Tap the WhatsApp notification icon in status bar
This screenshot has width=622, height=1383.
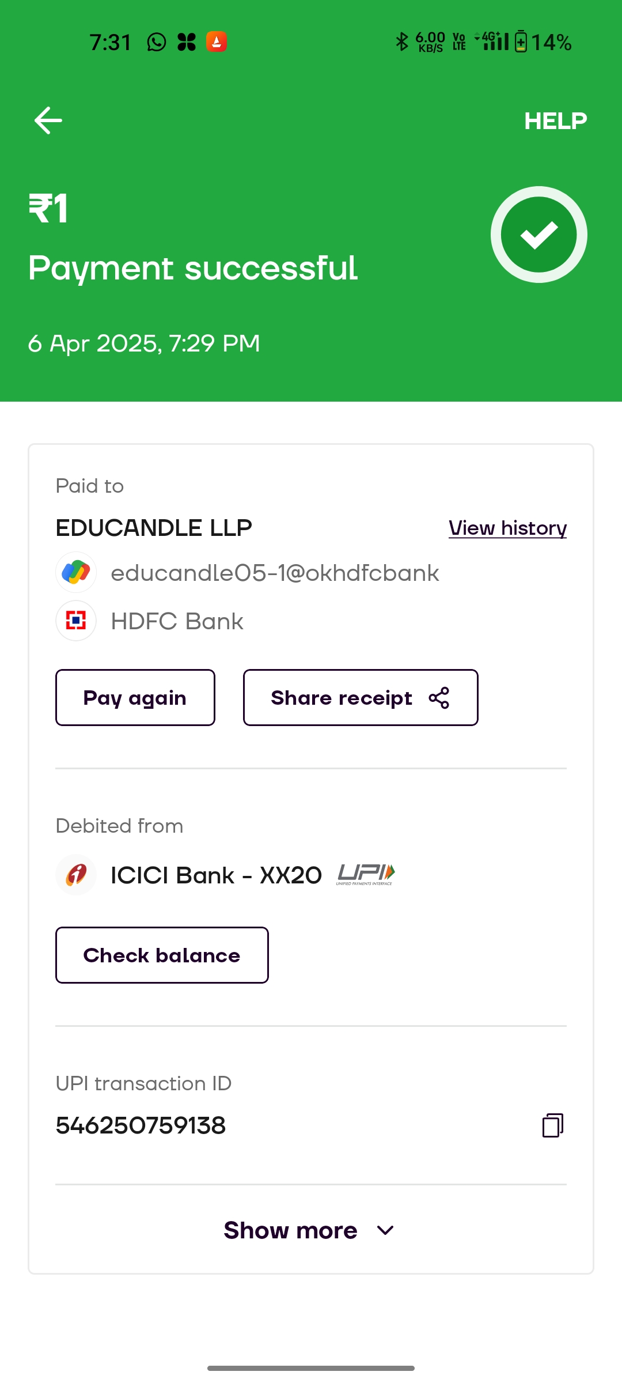[x=156, y=42]
